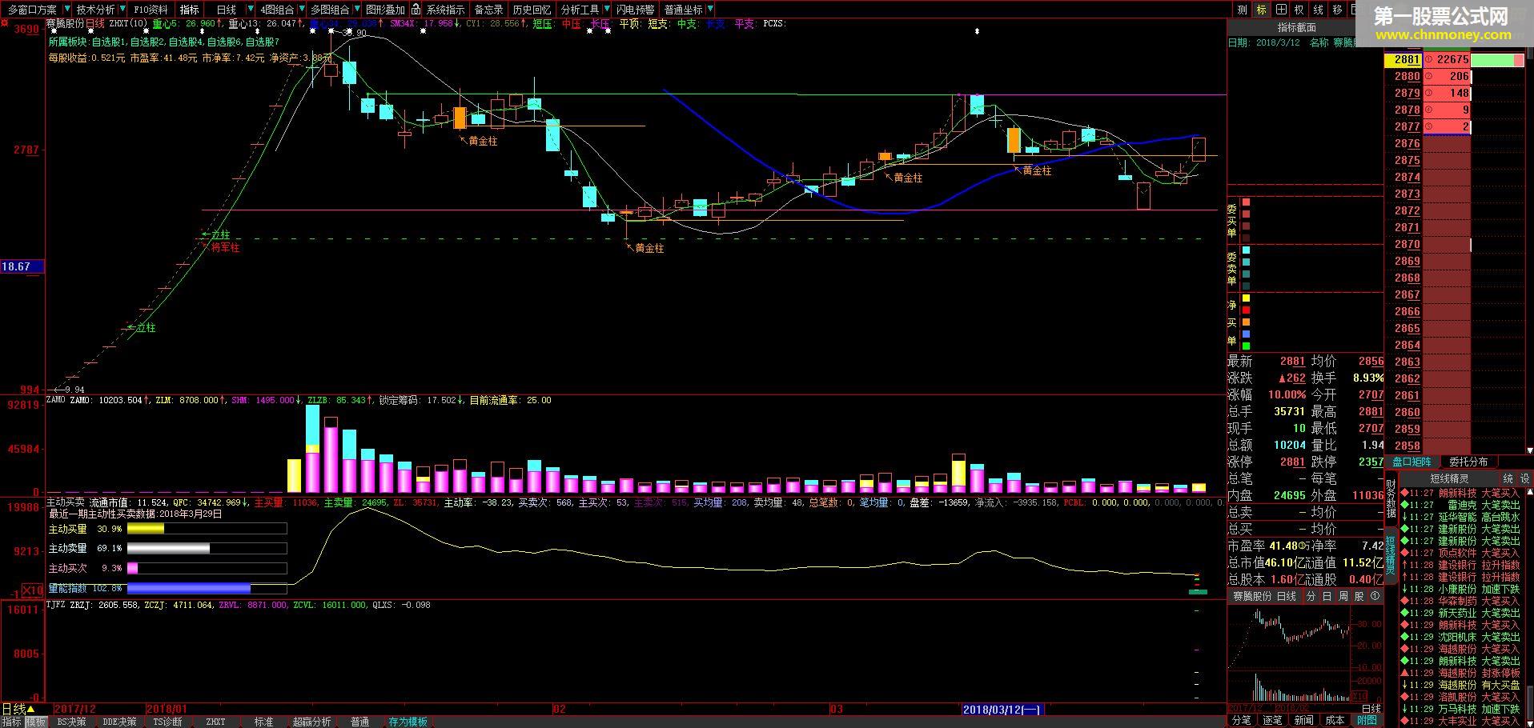This screenshot has height=728, width=1534.
Task: Switch to the TS诊断 bottom tab
Action: pyautogui.click(x=167, y=722)
